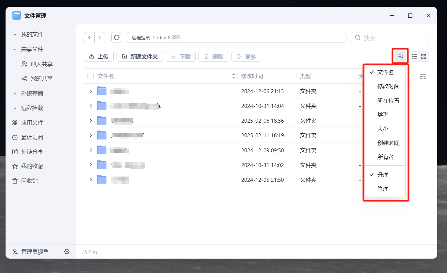Expand the 远程挂载 sidebar section
This screenshot has width=447, height=273.
pos(15,108)
